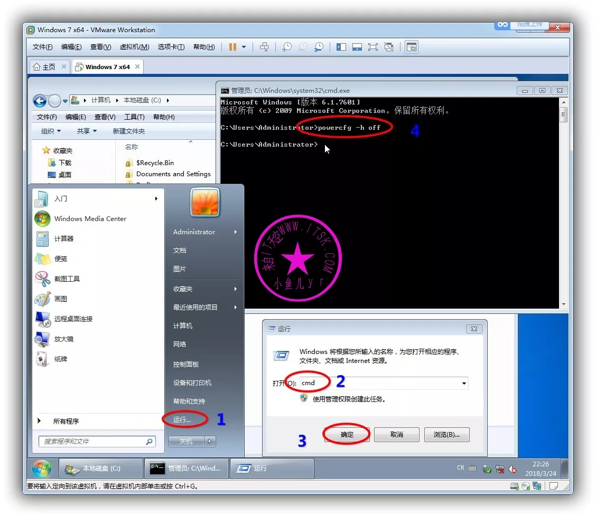Click the VMware pause virtual machine icon
This screenshot has width=596, height=517.
232,47
